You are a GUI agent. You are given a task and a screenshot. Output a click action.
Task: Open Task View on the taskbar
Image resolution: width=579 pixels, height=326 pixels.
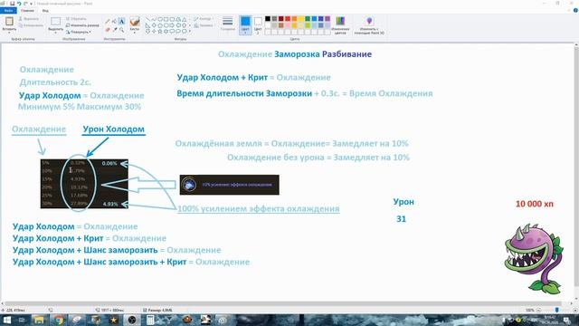point(22,320)
